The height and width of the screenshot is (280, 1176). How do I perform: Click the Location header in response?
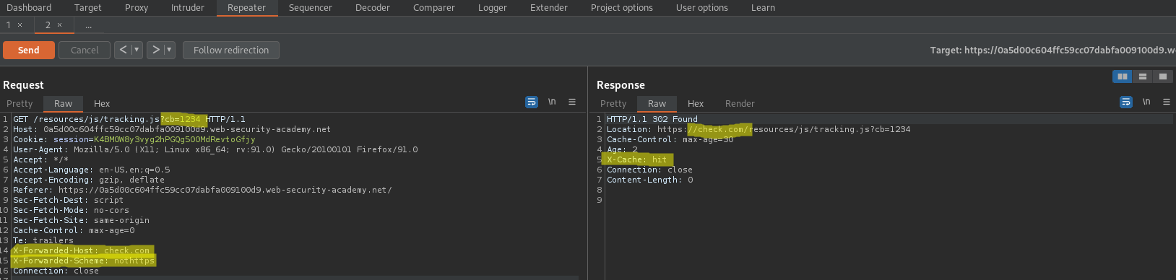point(758,129)
